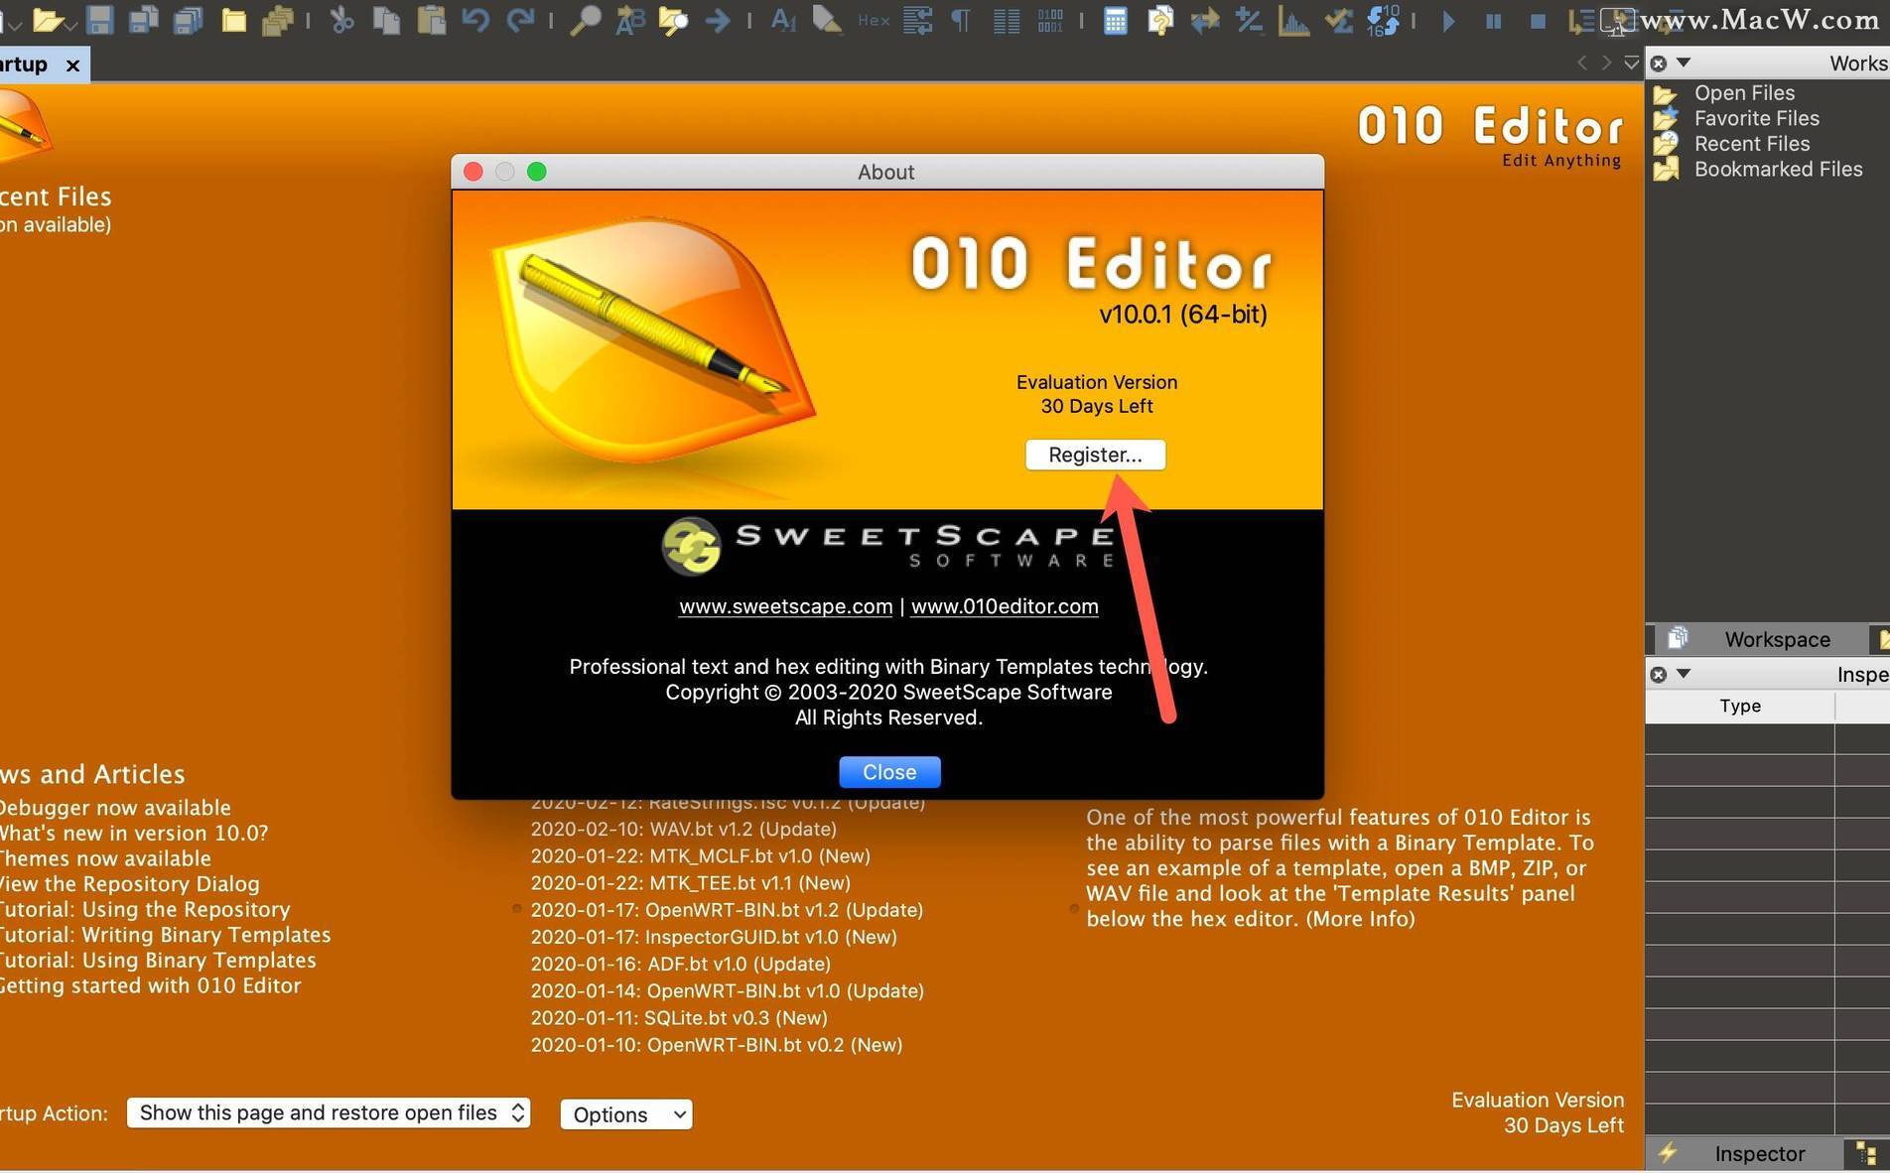1890x1173 pixels.
Task: Open 'Themes now available' article link
Action: (105, 858)
